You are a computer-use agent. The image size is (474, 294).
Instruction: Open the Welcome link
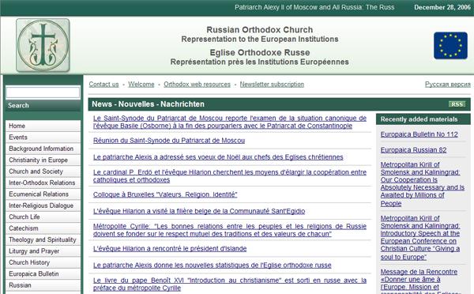(141, 85)
